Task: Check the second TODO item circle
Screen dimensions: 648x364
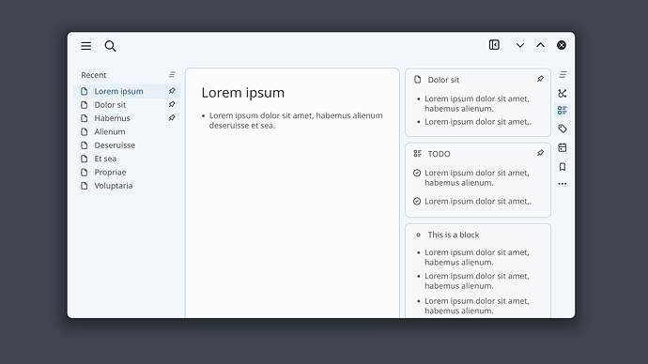Action: click(417, 202)
